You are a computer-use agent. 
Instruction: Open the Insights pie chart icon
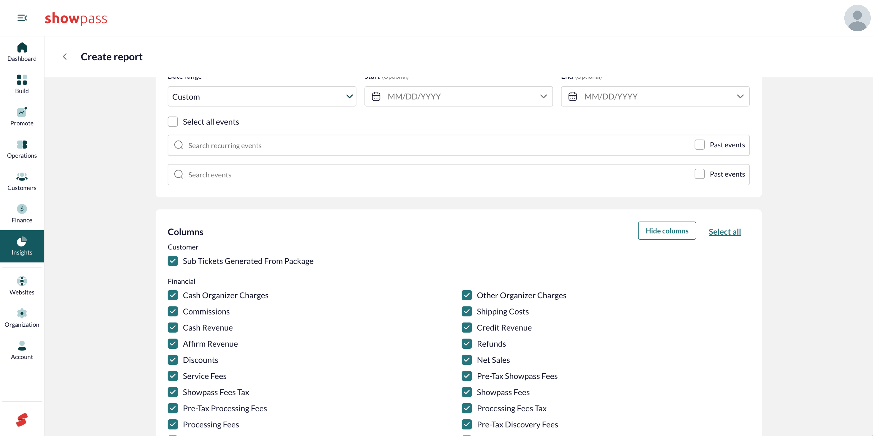coord(22,241)
